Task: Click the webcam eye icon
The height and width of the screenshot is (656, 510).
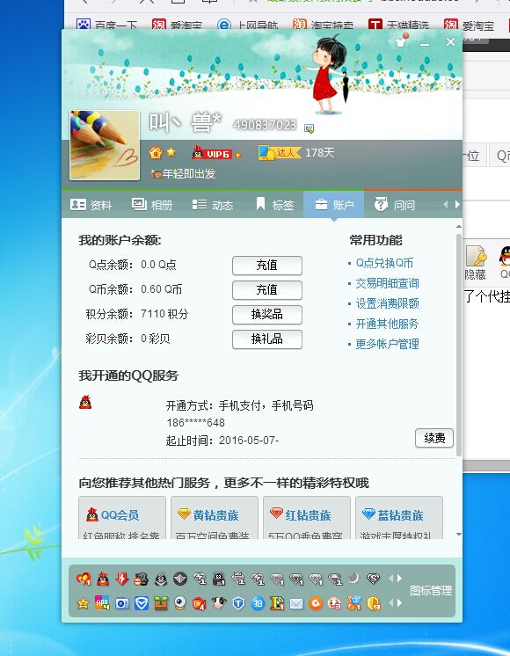Action: tap(180, 603)
